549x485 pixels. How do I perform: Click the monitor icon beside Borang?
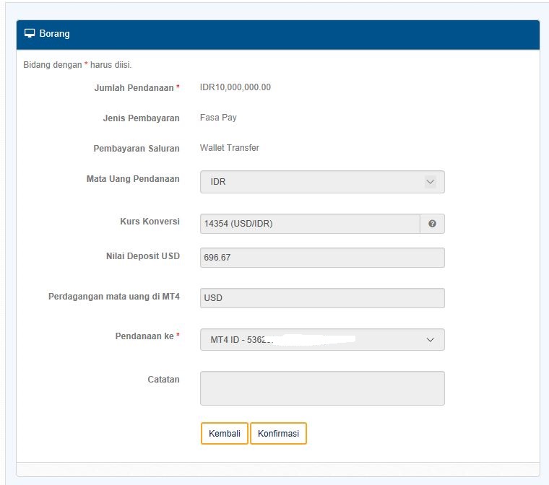[30, 33]
